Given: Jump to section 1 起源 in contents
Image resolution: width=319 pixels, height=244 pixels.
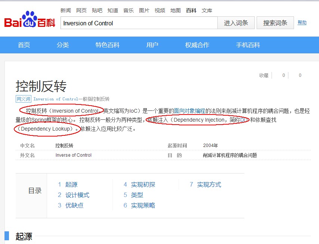Looking at the screenshot, I should click(68, 184).
